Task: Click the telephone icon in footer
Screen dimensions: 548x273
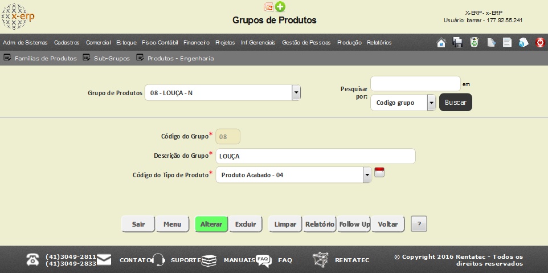Action: click(x=33, y=259)
